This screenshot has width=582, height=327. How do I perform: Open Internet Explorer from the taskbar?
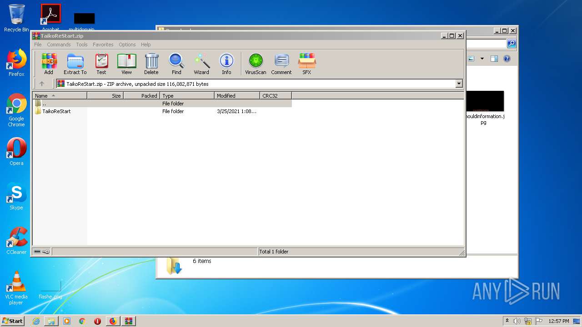[36, 321]
